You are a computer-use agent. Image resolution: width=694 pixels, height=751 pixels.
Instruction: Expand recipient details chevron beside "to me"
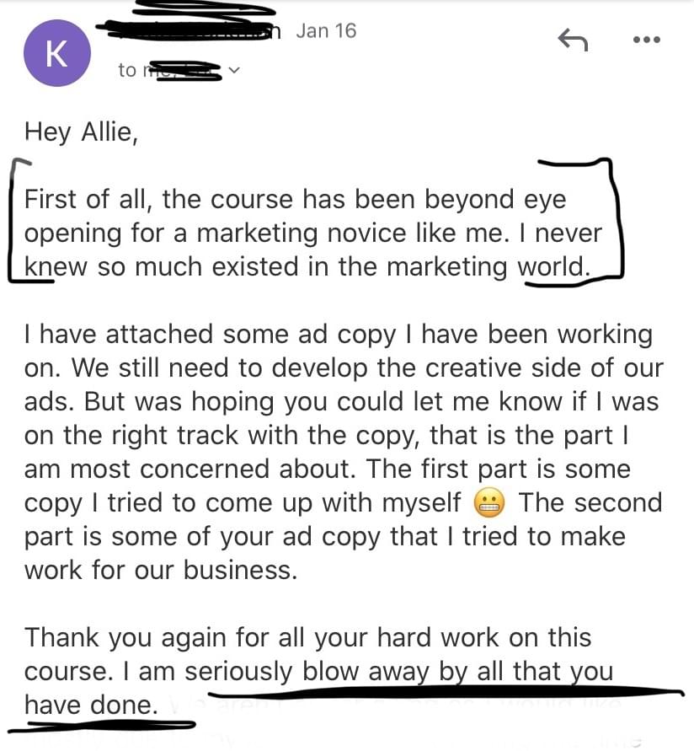tap(233, 71)
